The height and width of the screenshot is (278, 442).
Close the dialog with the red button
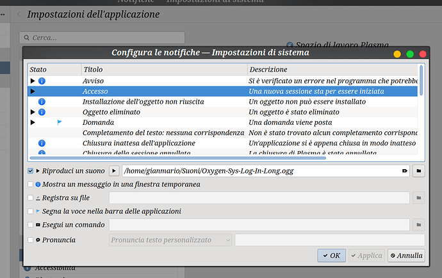(x=423, y=54)
